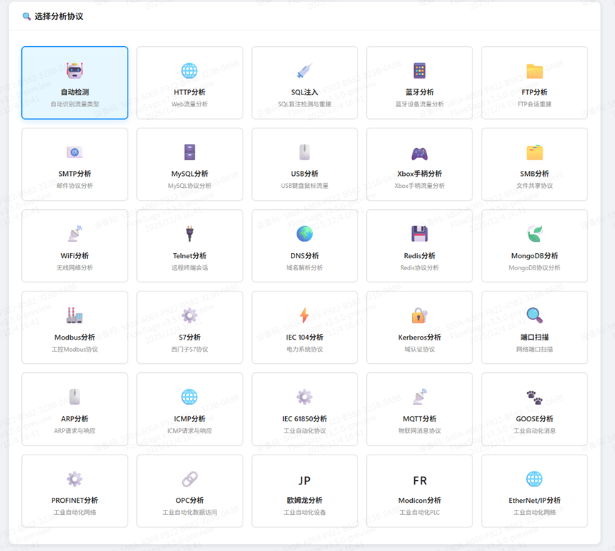Click the folder icon for FTP分析
The image size is (615, 551).
[x=535, y=71]
